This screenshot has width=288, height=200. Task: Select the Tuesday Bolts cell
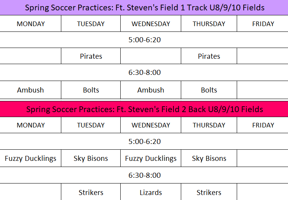pyautogui.click(x=91, y=90)
